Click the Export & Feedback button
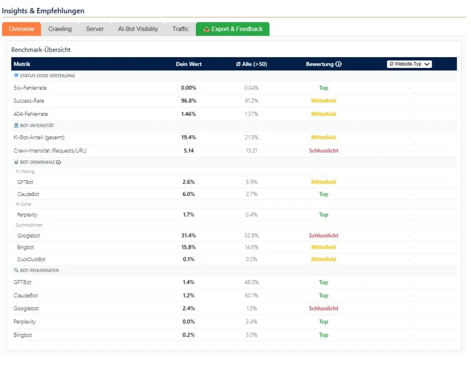Screen dimensions: 471x367 point(232,29)
